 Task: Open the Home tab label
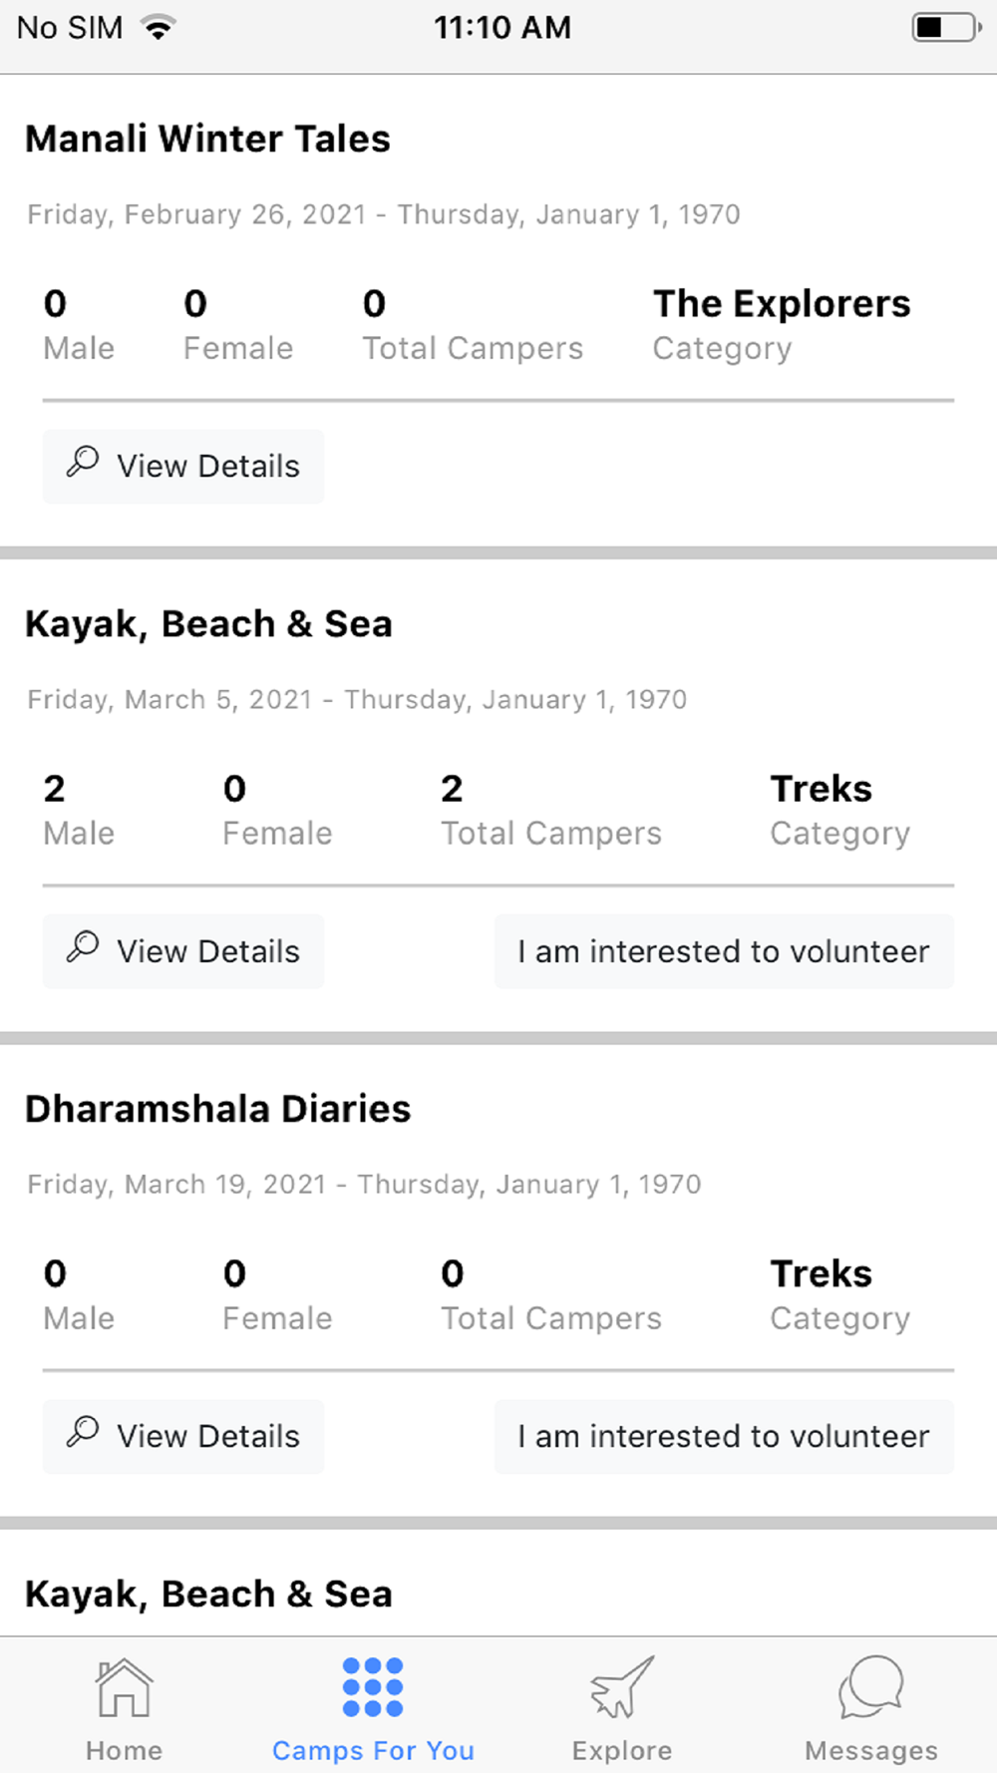124,1751
